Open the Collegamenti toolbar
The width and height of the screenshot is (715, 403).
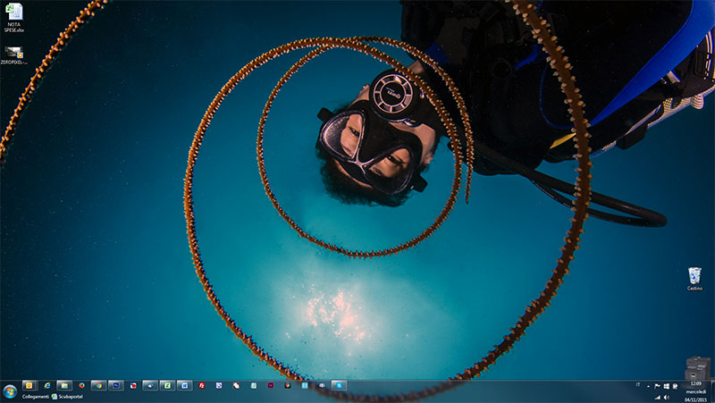tap(35, 396)
